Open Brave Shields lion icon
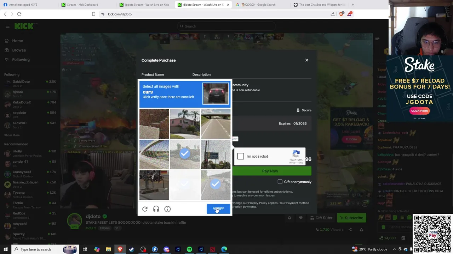This screenshot has width=453, height=254. [341, 14]
